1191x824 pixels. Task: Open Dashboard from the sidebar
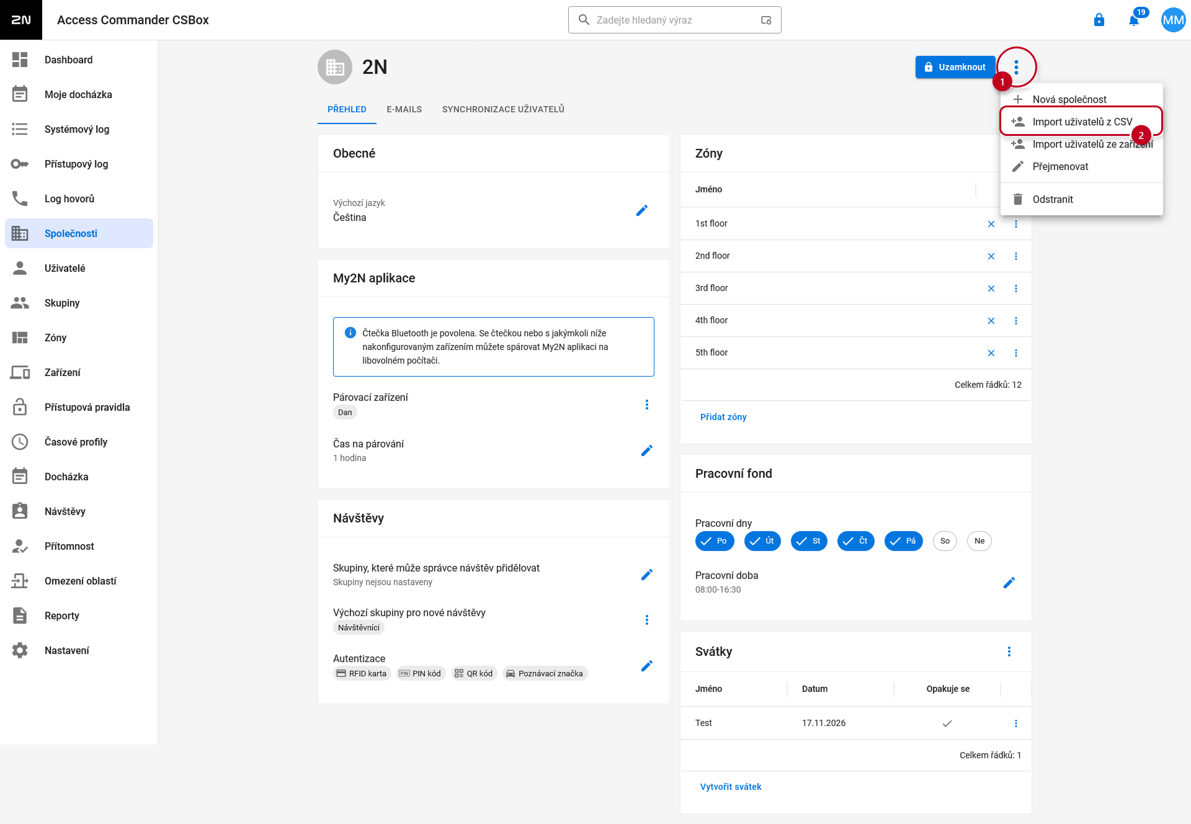click(x=79, y=60)
